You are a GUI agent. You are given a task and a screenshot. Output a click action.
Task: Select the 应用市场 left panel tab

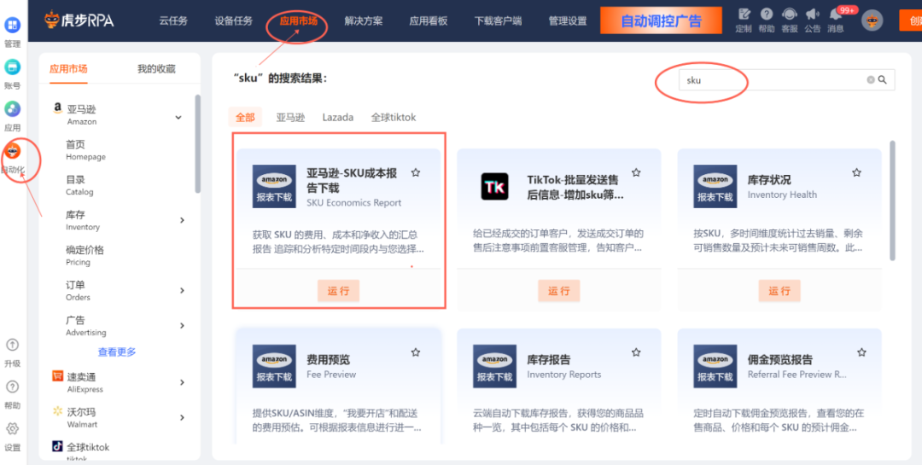tap(68, 69)
